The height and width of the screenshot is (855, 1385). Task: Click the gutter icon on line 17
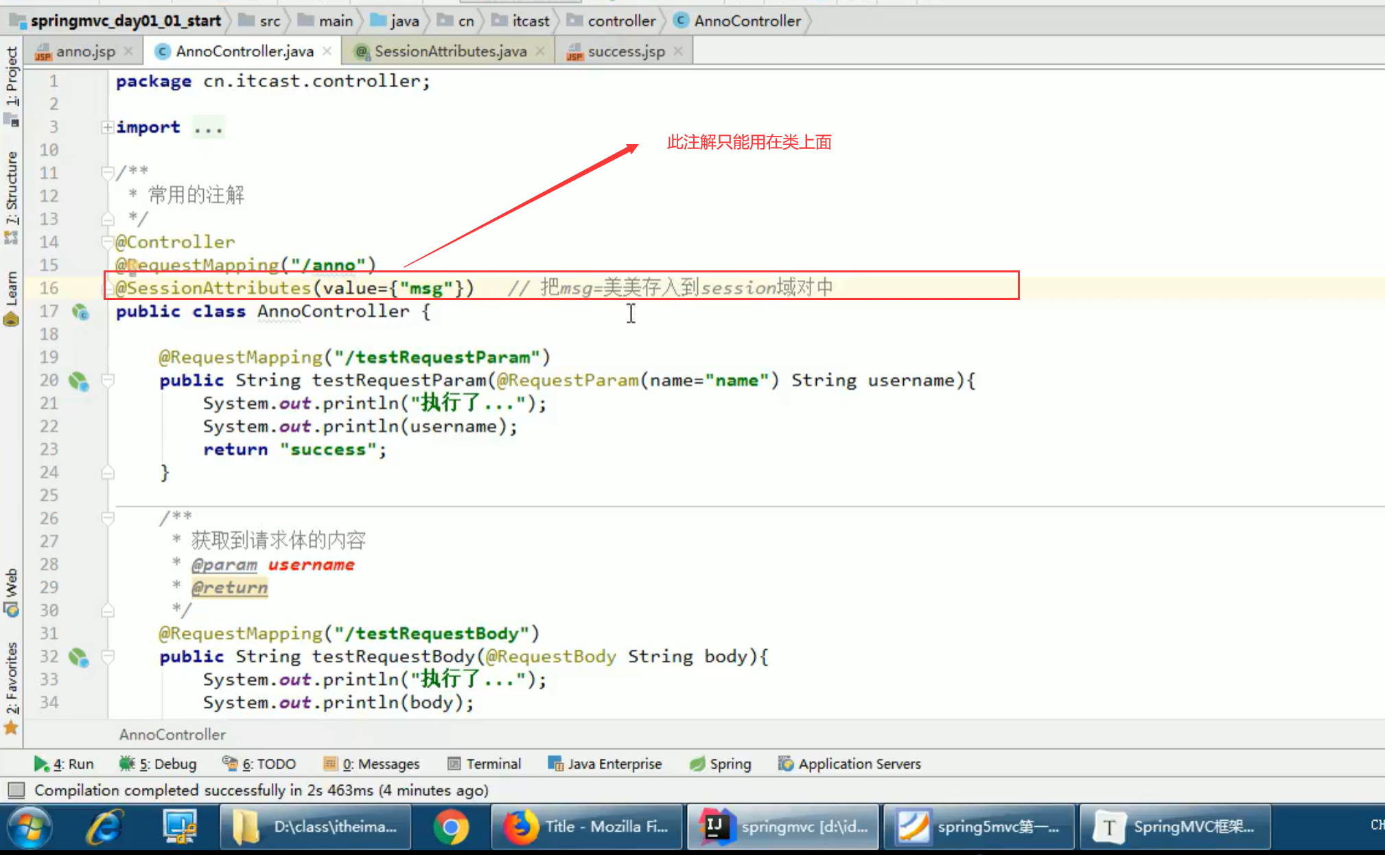pyautogui.click(x=80, y=312)
